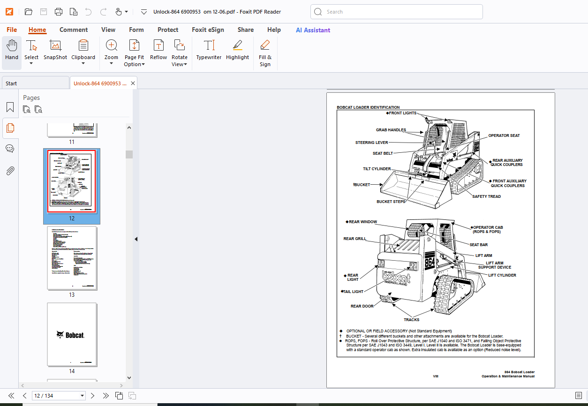Open the page number dropdown arrow
The width and height of the screenshot is (588, 406).
[x=83, y=396]
